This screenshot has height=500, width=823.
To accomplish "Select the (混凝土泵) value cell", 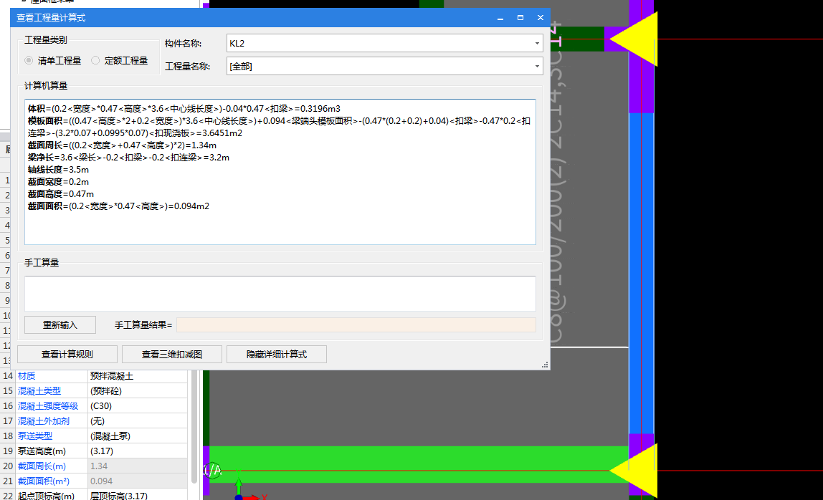I will pyautogui.click(x=138, y=436).
